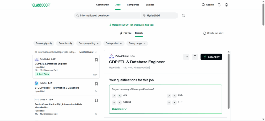Save job using detail panel bookmark icon
The height and width of the screenshot is (121, 265).
pos(195,57)
